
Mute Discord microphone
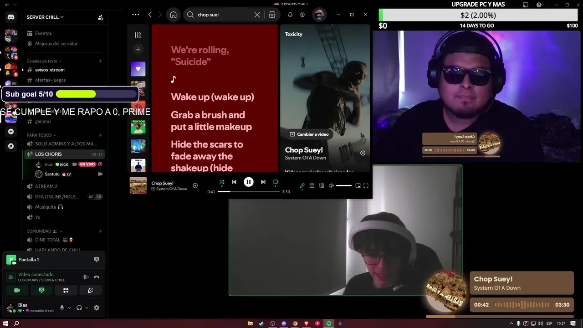(x=62, y=308)
